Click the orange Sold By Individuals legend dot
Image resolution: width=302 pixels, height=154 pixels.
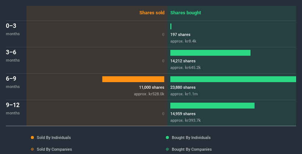(x=32, y=137)
